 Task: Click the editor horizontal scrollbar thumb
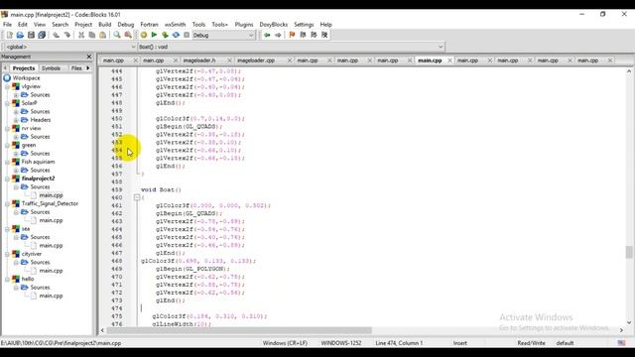239,330
